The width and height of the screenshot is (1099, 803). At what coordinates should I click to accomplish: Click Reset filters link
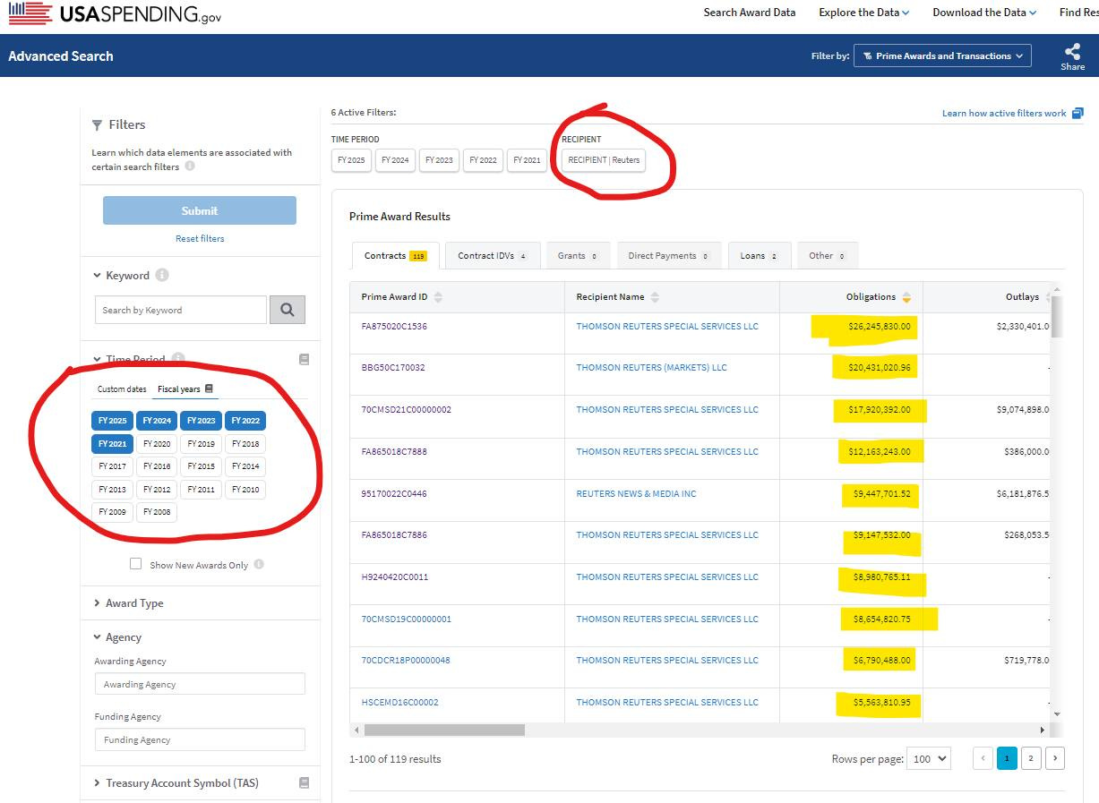click(200, 239)
